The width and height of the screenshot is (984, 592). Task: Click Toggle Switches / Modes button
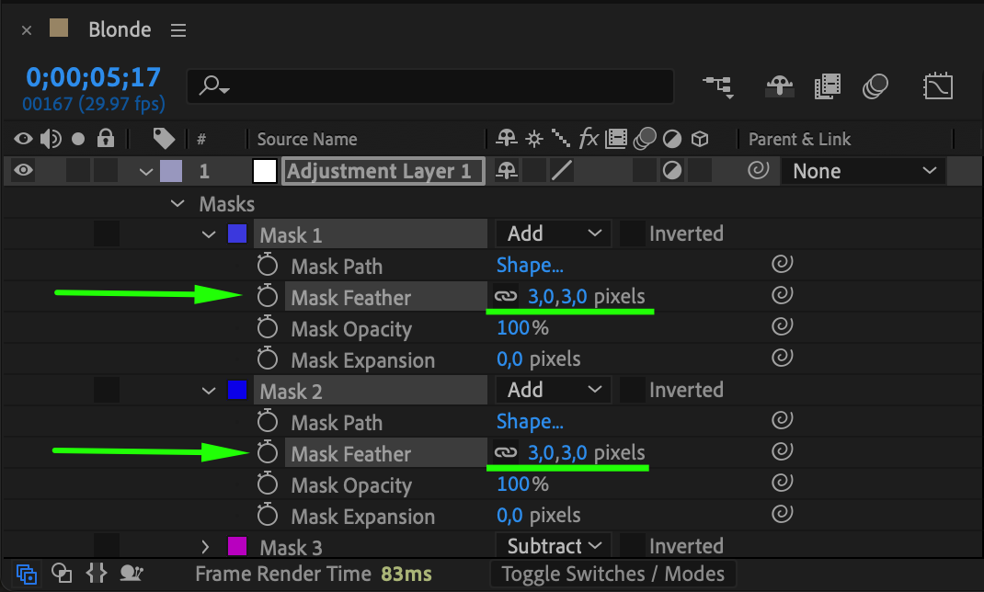[x=612, y=575]
